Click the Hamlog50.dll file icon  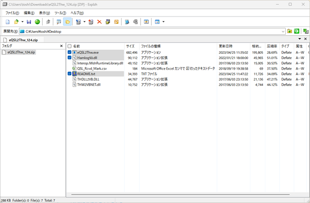point(74,58)
